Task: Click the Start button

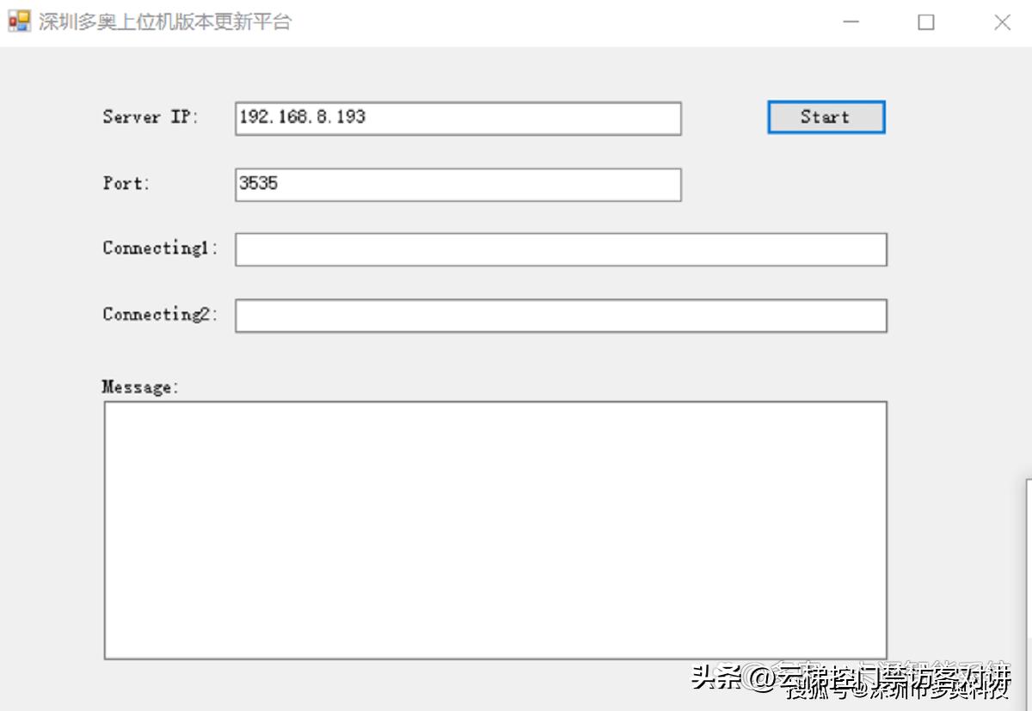Action: coord(825,117)
